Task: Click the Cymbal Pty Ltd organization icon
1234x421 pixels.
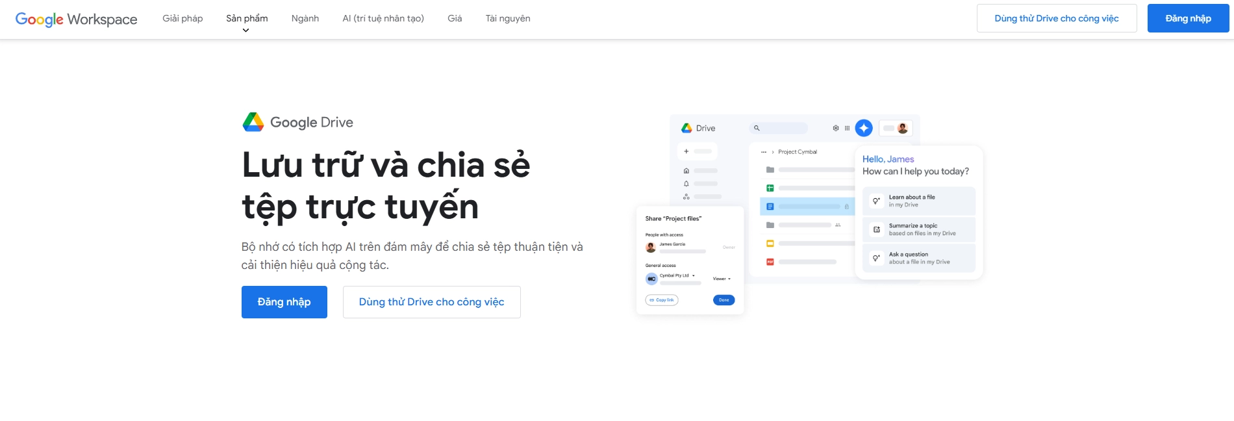Action: point(651,279)
